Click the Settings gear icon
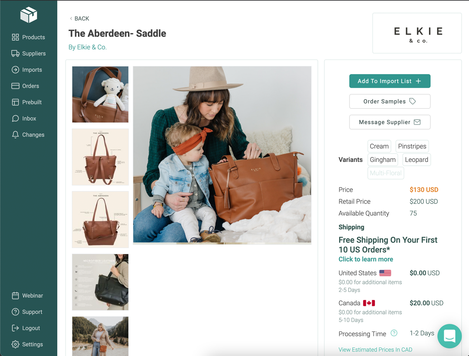This screenshot has height=356, width=469. 15,344
